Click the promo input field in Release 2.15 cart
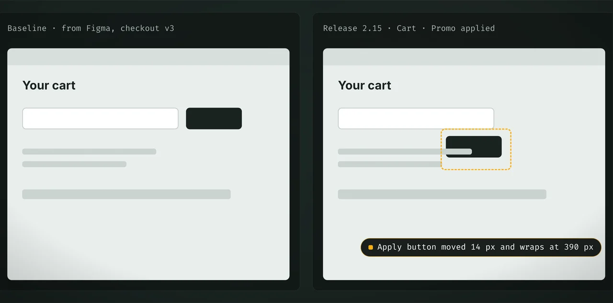613x303 pixels. pyautogui.click(x=416, y=119)
